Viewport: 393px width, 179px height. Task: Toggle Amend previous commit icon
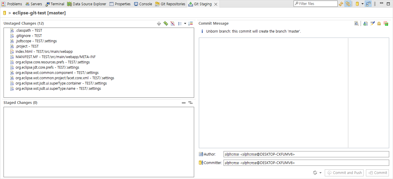[x=365, y=23]
